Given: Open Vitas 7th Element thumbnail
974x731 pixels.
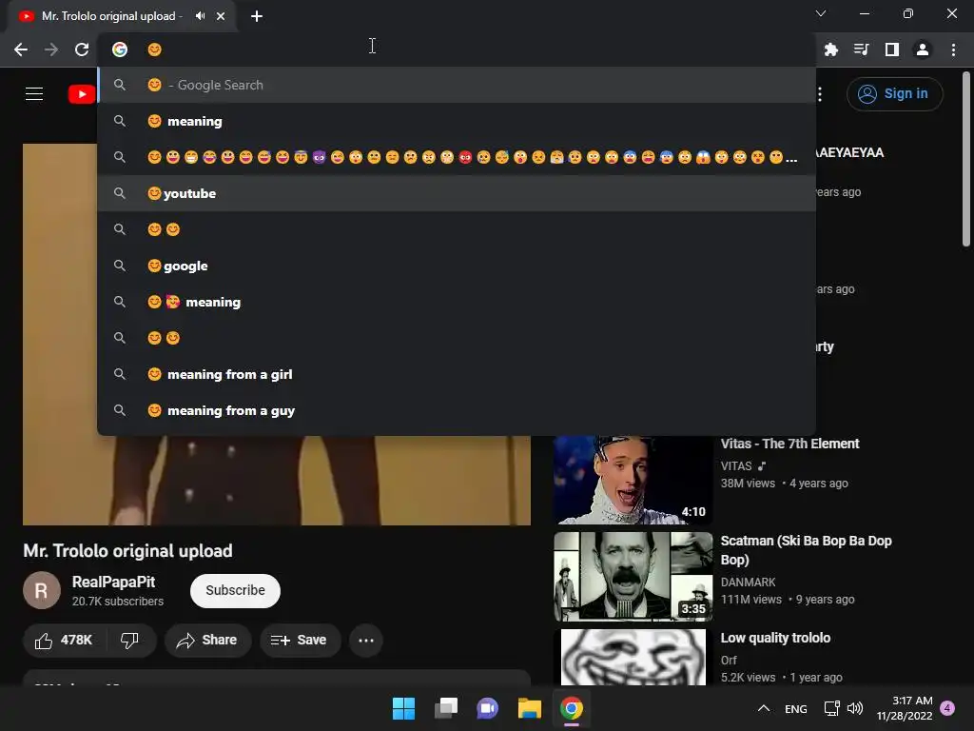Looking at the screenshot, I should [x=633, y=480].
